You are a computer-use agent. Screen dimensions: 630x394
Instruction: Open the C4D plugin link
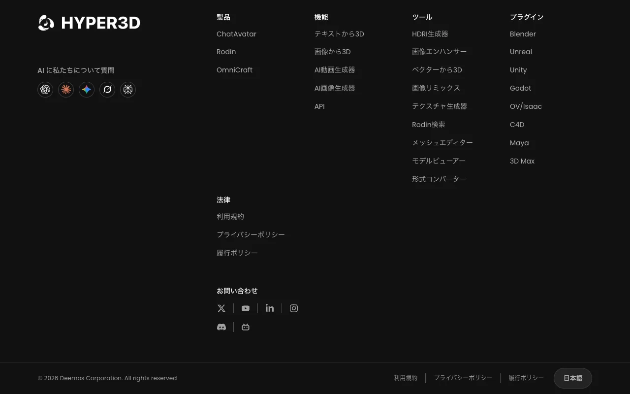(x=517, y=125)
